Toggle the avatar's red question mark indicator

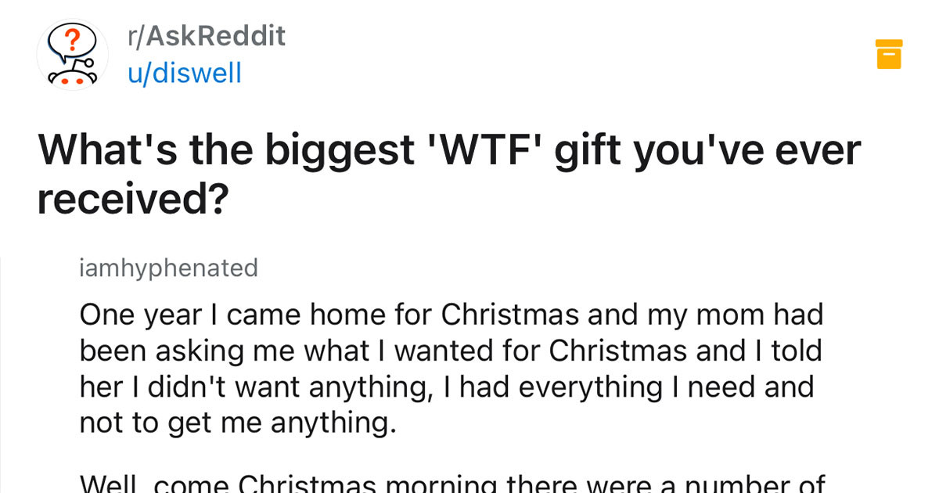(x=74, y=38)
